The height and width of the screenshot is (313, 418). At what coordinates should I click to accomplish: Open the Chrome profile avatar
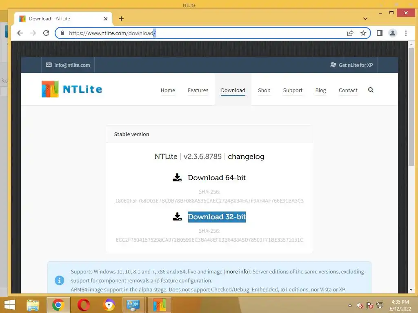pos(393,33)
